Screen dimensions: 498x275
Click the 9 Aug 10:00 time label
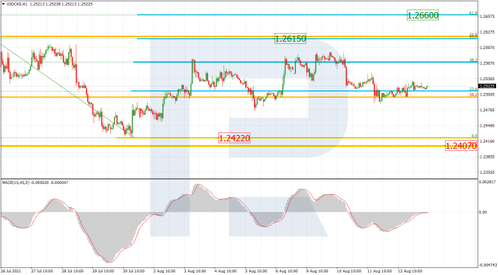[x=317, y=271]
